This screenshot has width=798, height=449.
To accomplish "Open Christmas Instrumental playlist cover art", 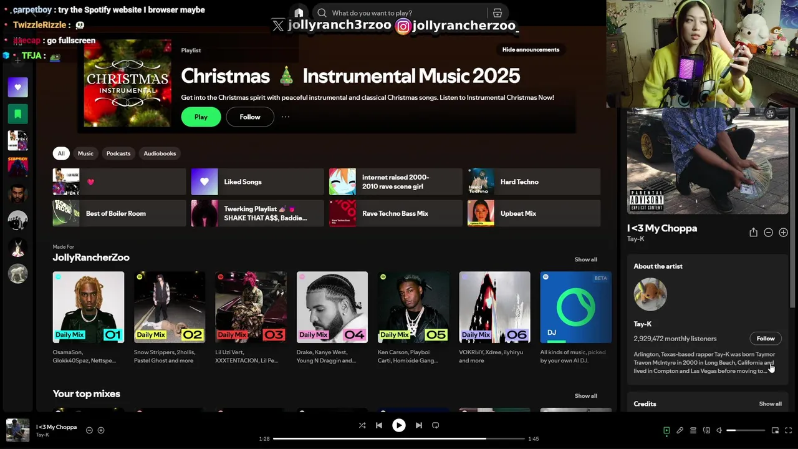I will 128,84.
